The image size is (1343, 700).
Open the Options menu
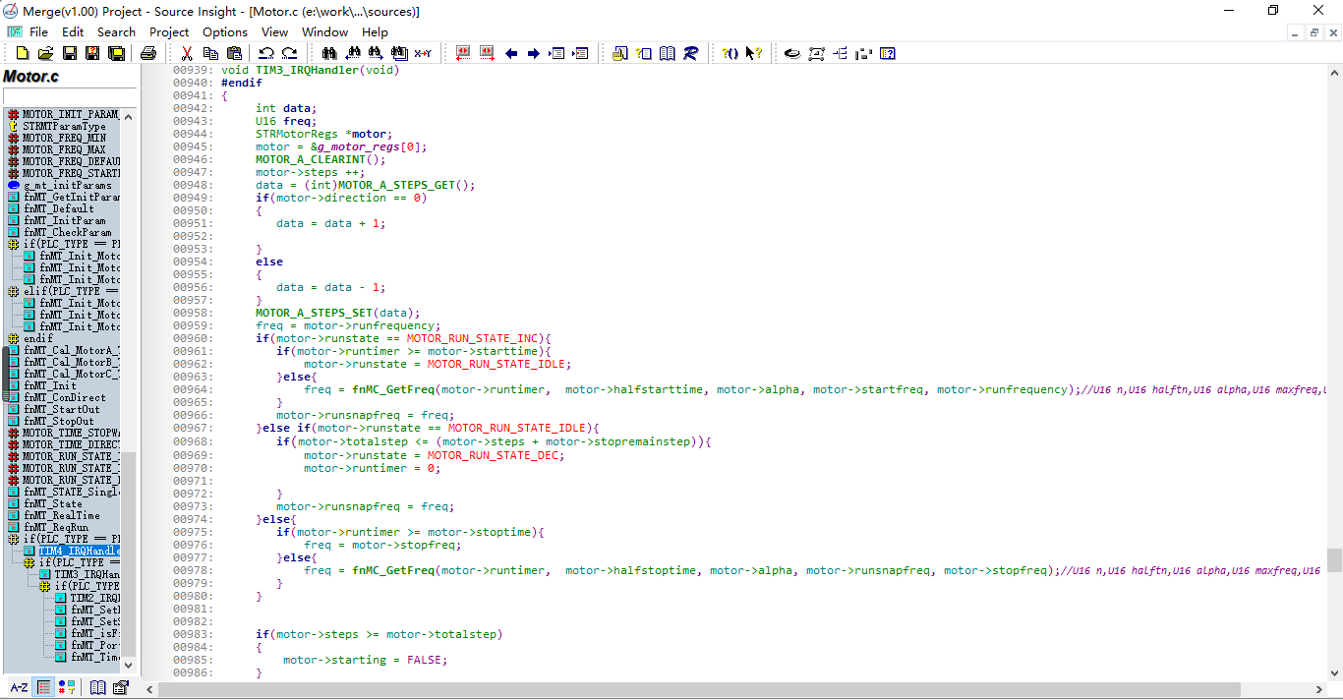(225, 31)
